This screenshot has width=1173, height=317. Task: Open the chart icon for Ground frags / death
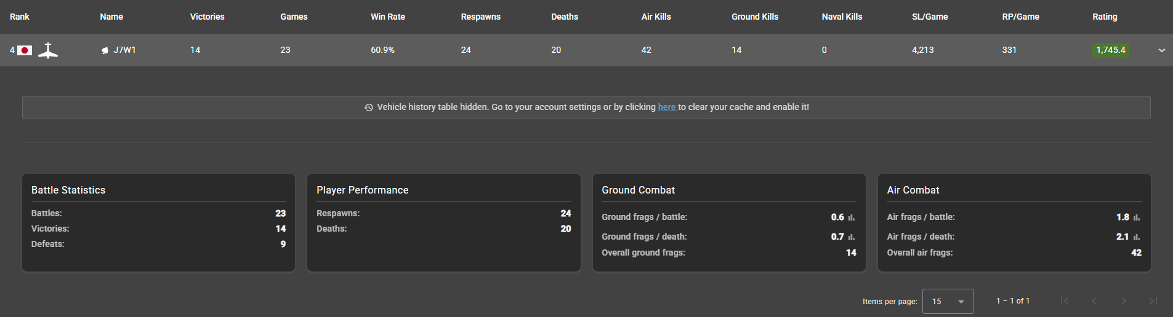coord(852,237)
